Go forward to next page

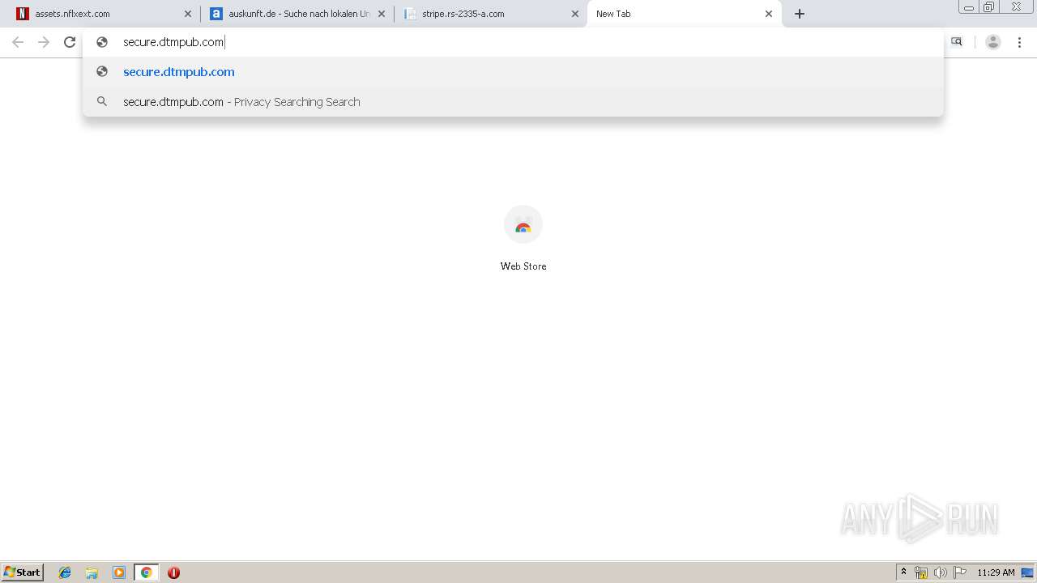(44, 42)
